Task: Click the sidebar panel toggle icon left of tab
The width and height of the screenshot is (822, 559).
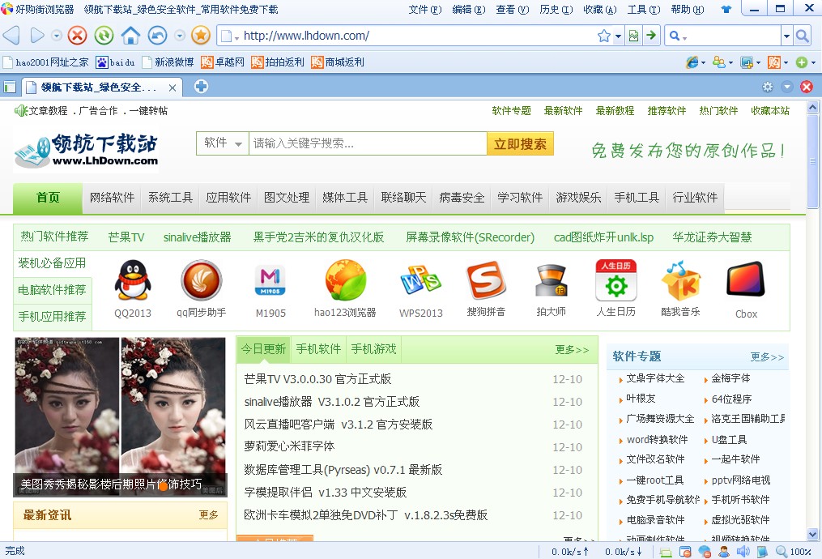Action: pos(10,87)
